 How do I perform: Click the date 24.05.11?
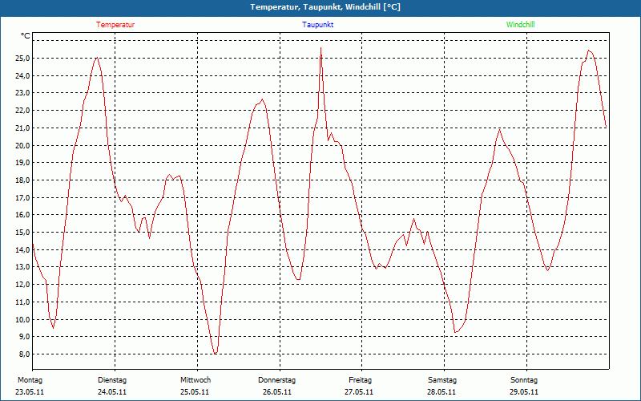click(112, 392)
